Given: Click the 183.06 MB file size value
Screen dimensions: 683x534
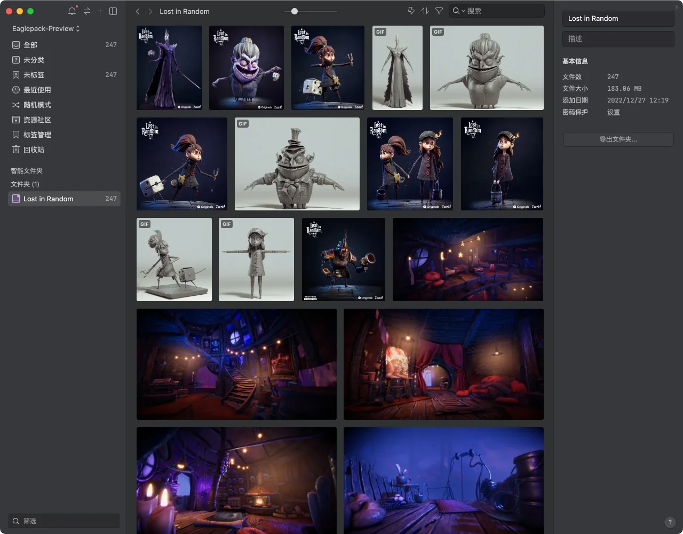Looking at the screenshot, I should [624, 89].
